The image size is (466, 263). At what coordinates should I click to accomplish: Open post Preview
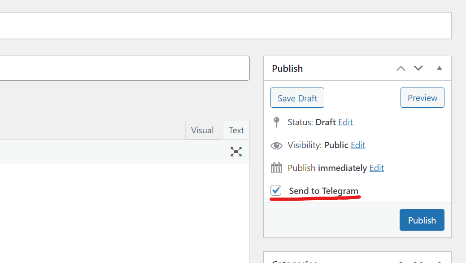[422, 98]
